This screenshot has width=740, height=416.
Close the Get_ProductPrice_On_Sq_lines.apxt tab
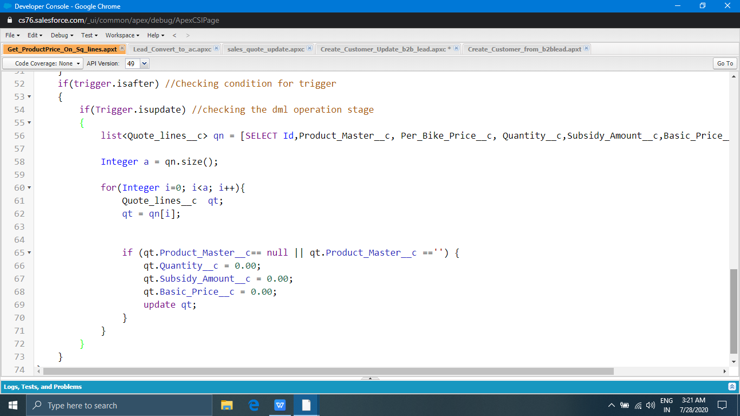click(x=122, y=49)
